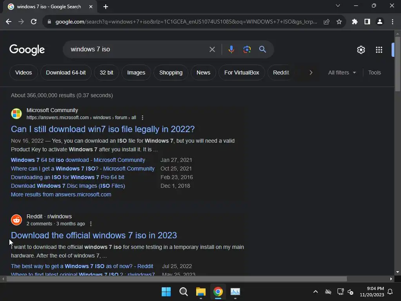Click into the Google search field

click(x=138, y=49)
